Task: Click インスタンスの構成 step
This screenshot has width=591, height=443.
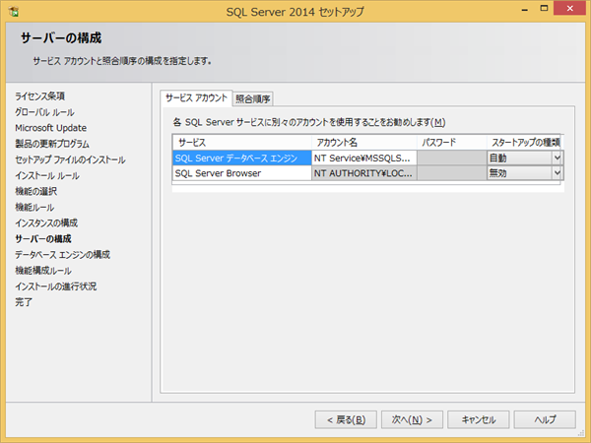Action: pyautogui.click(x=46, y=222)
